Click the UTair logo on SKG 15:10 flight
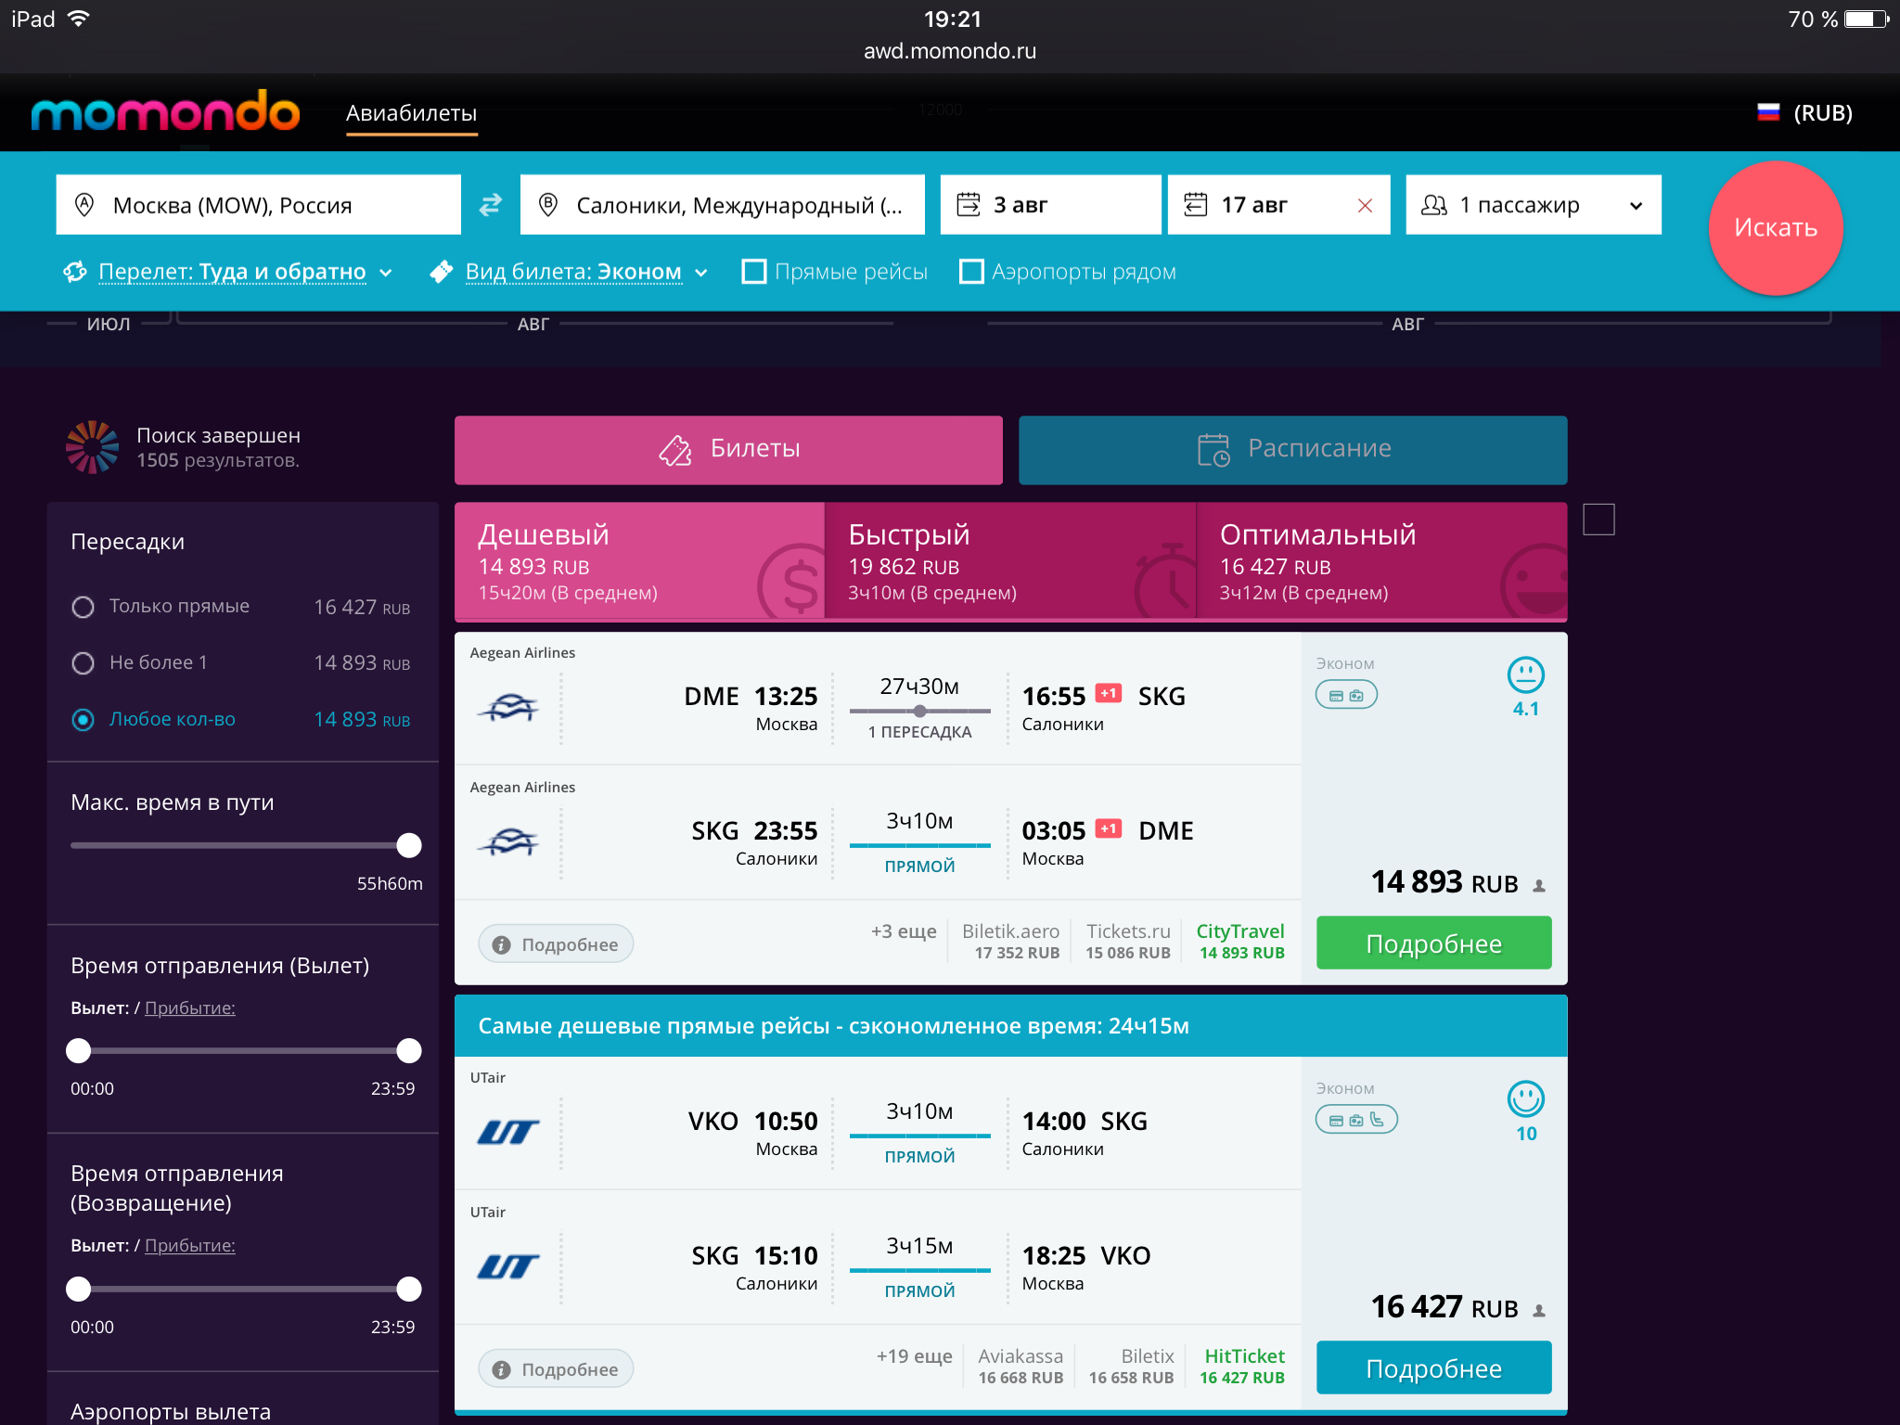1900x1425 pixels. (507, 1267)
